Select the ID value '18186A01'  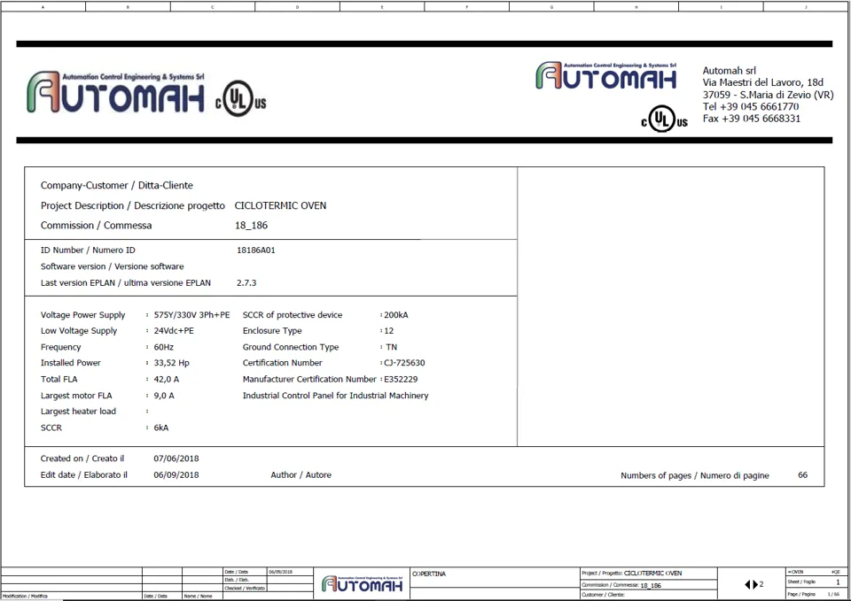255,250
